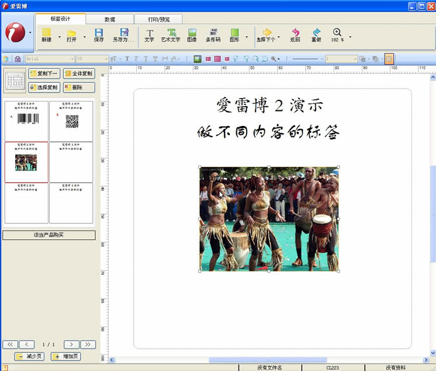
Task: Open the zoom percentage dropdown arrow
Action: coord(350,37)
